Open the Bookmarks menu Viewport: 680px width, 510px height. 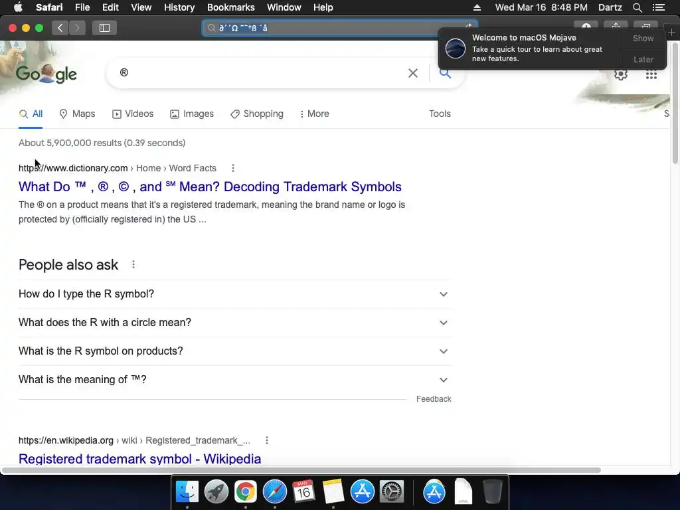point(230,7)
